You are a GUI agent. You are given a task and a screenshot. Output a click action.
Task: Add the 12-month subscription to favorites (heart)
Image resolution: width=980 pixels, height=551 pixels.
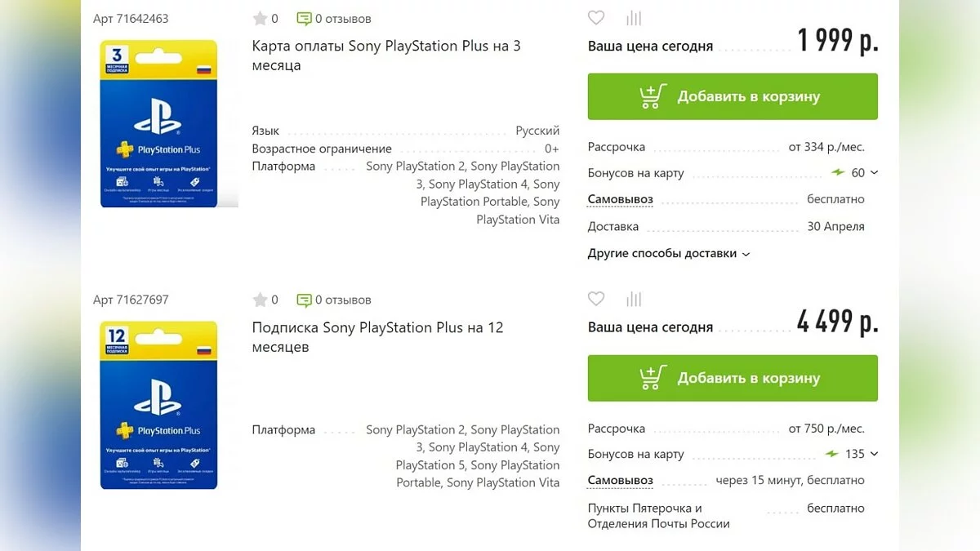(596, 299)
